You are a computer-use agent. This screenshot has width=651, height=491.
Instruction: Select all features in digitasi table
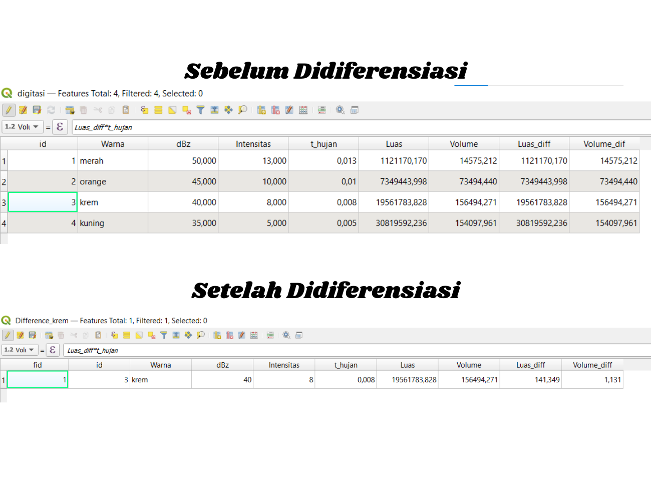click(x=158, y=110)
